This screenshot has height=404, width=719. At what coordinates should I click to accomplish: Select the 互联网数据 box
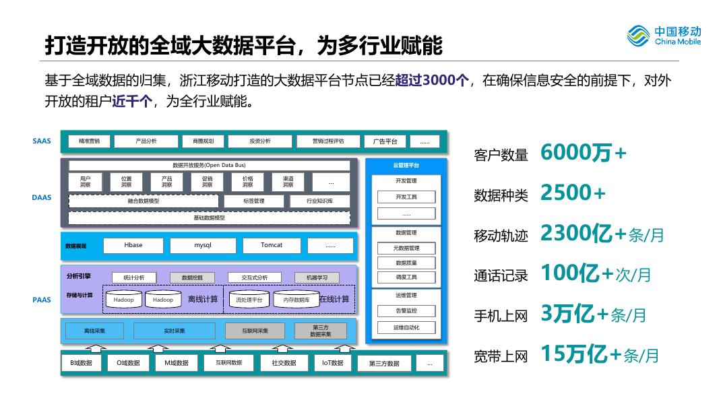(x=229, y=363)
